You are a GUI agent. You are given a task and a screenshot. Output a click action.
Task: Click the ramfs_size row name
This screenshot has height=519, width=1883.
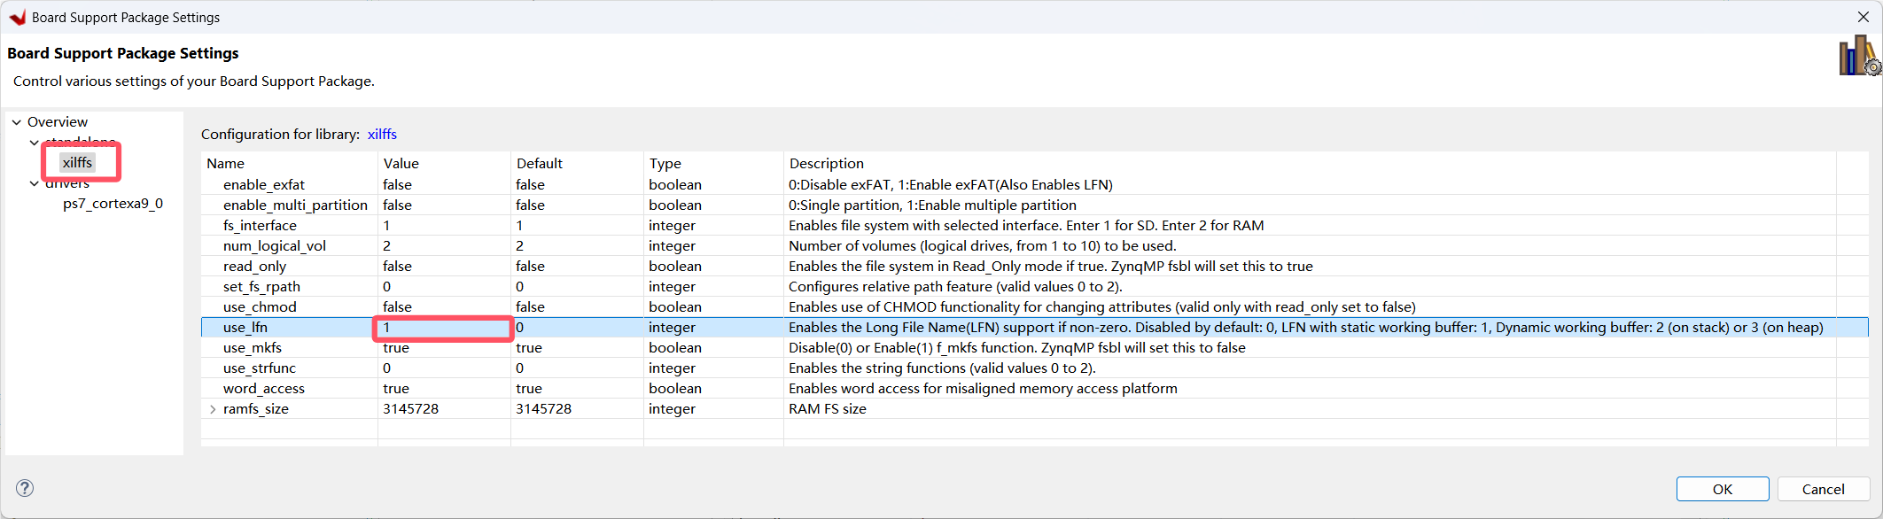256,409
